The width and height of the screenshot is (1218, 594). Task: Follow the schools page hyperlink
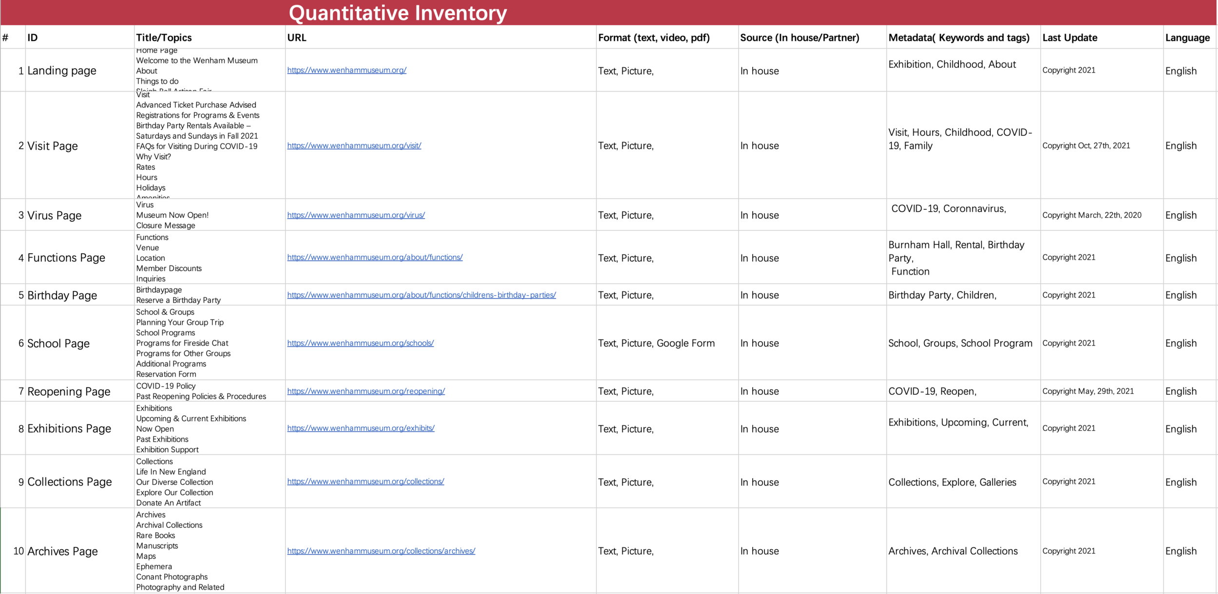(360, 343)
